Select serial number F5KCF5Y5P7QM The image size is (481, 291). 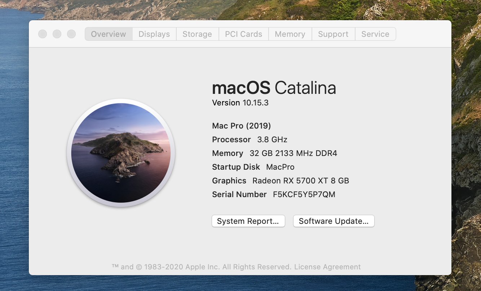304,195
